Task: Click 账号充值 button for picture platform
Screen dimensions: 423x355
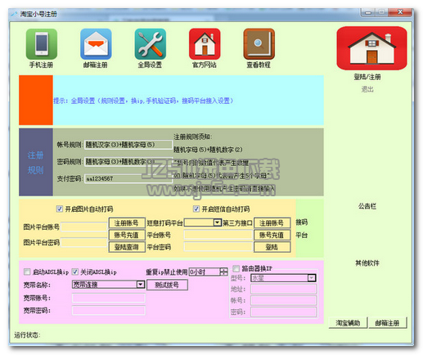Action: click(127, 235)
